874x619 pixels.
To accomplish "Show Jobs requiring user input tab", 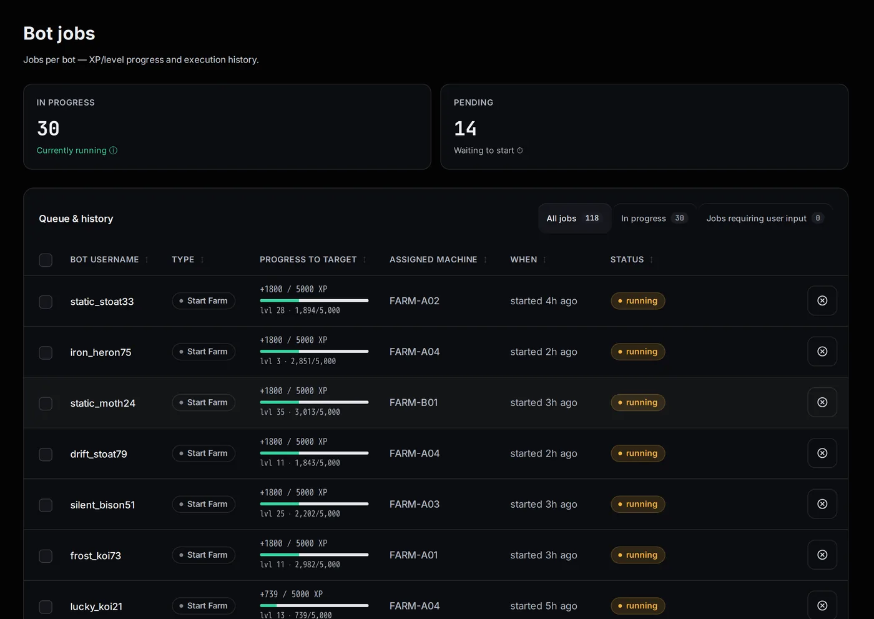I will pyautogui.click(x=765, y=218).
